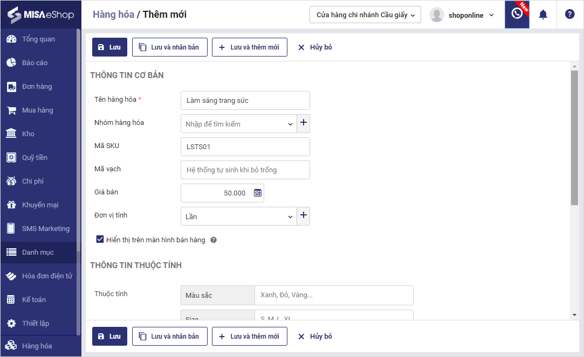Click the Mã vạch input field
The width and height of the screenshot is (584, 357).
point(245,170)
